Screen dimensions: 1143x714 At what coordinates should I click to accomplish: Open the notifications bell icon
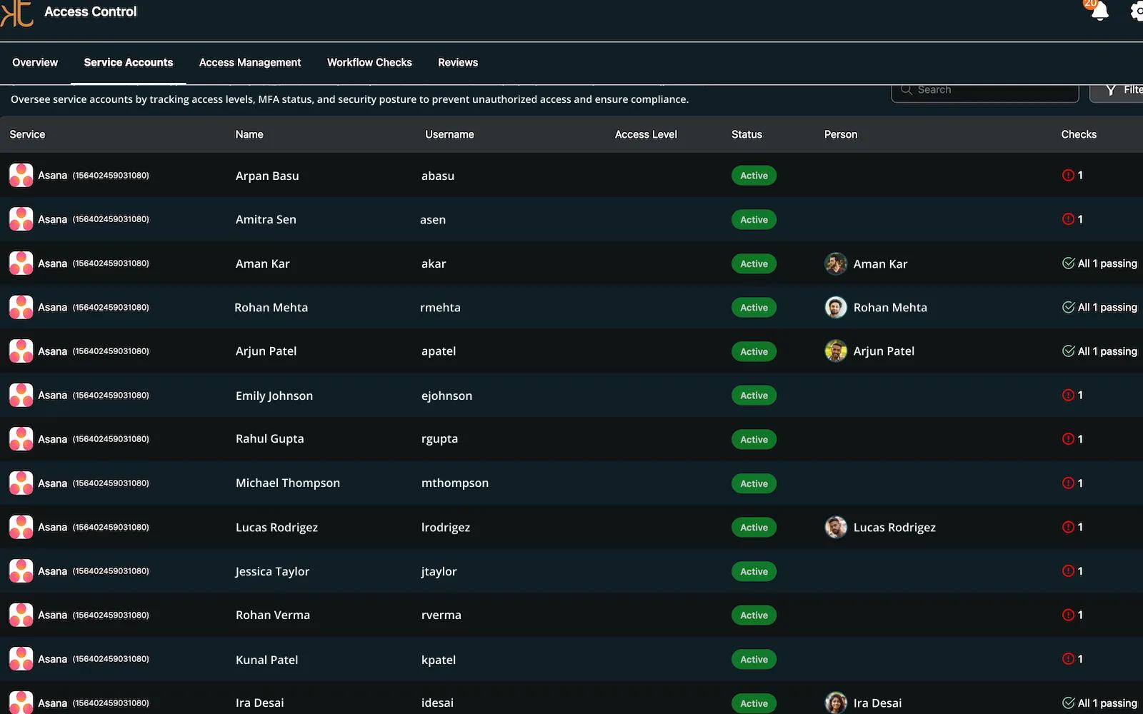click(x=1099, y=11)
